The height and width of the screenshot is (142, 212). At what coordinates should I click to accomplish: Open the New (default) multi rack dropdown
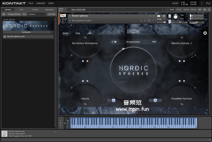[x=69, y=10]
